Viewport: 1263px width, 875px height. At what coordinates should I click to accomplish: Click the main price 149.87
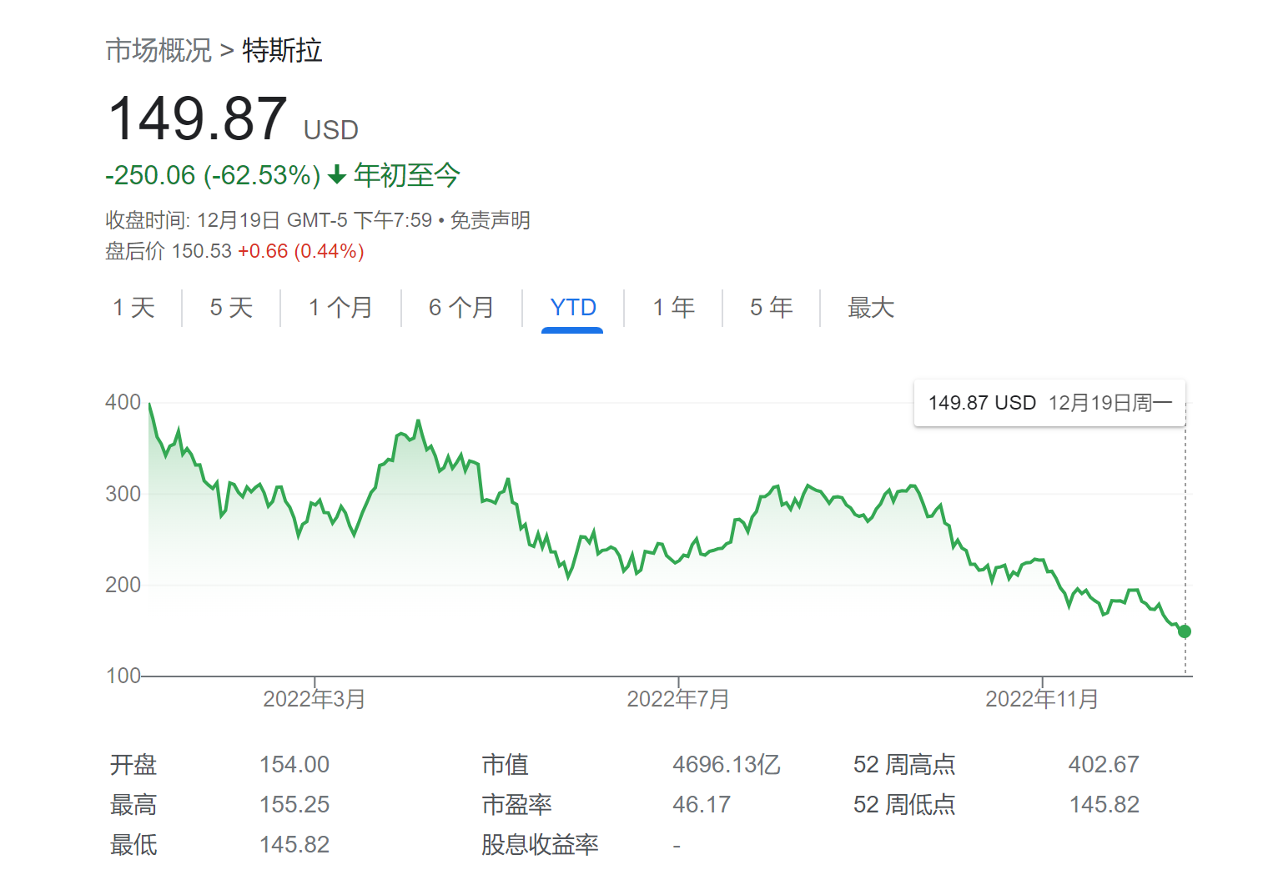point(198,118)
